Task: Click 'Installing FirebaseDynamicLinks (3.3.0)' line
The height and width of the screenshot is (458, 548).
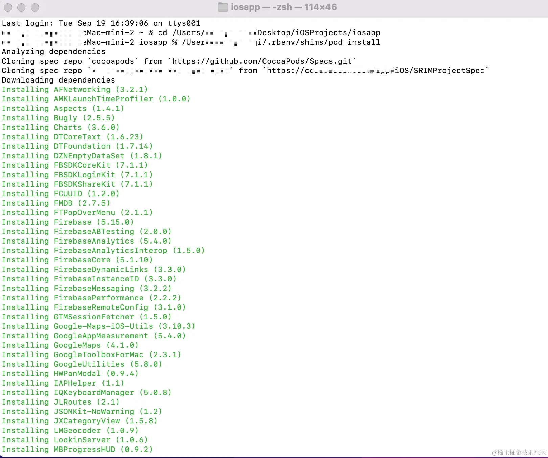Action: click(x=94, y=270)
